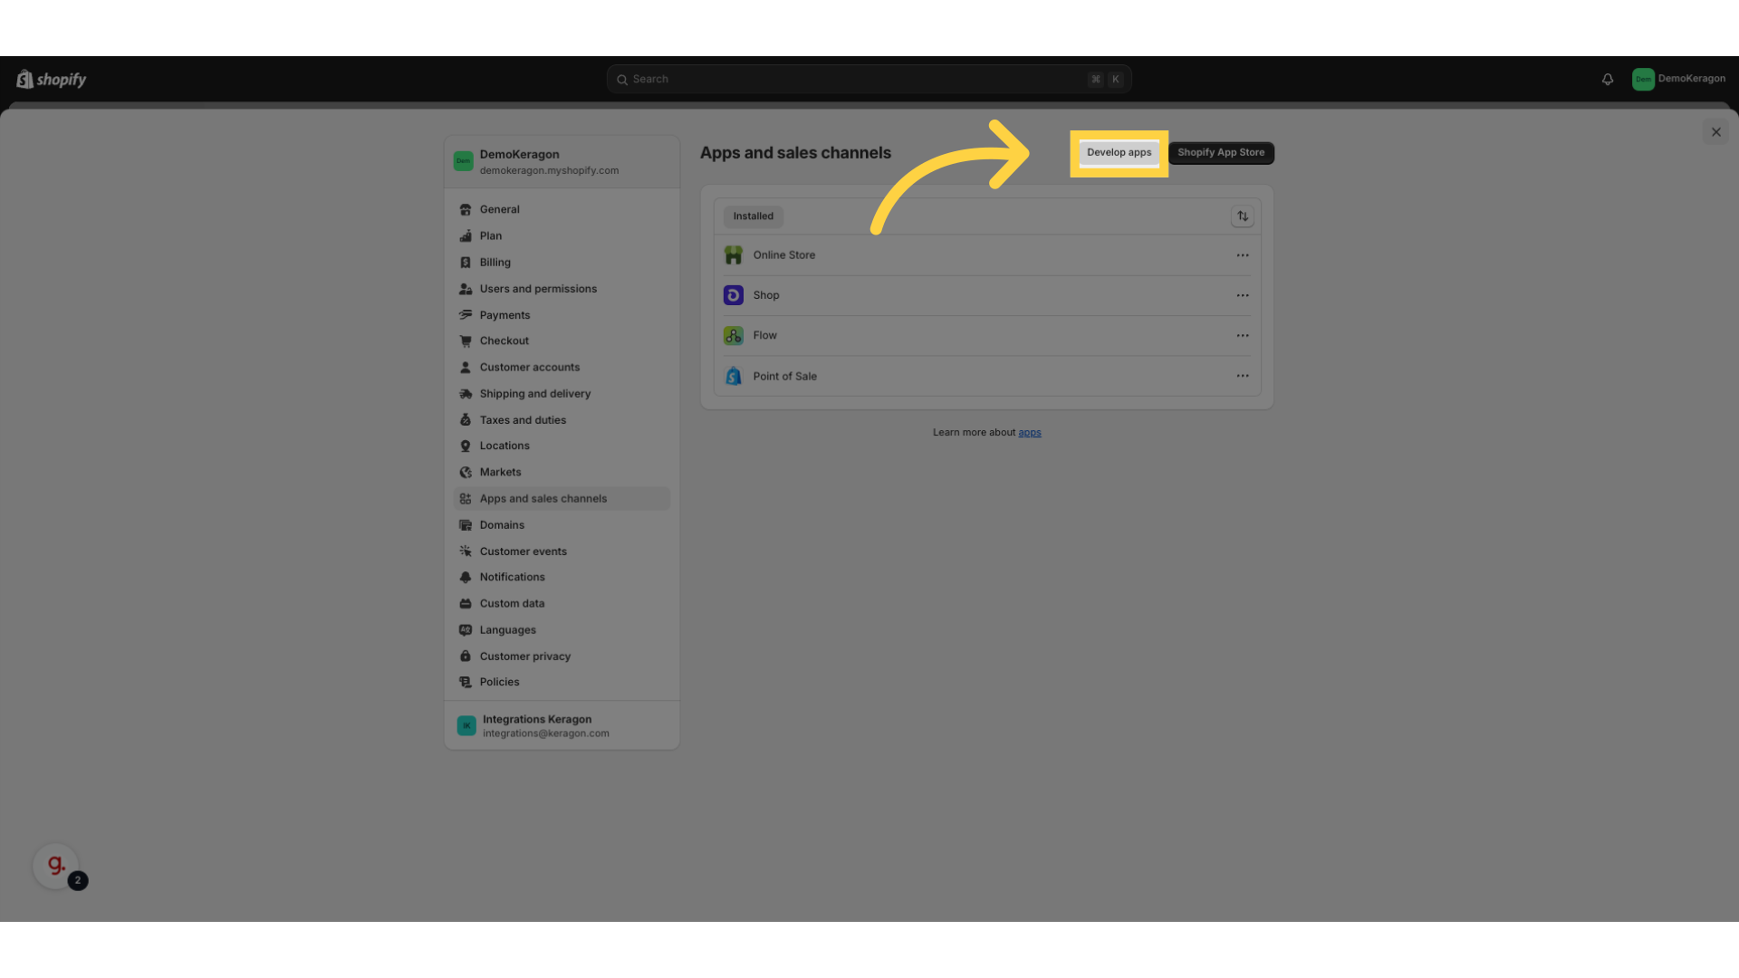
Task: Click the Languages icon
Action: pos(466,630)
